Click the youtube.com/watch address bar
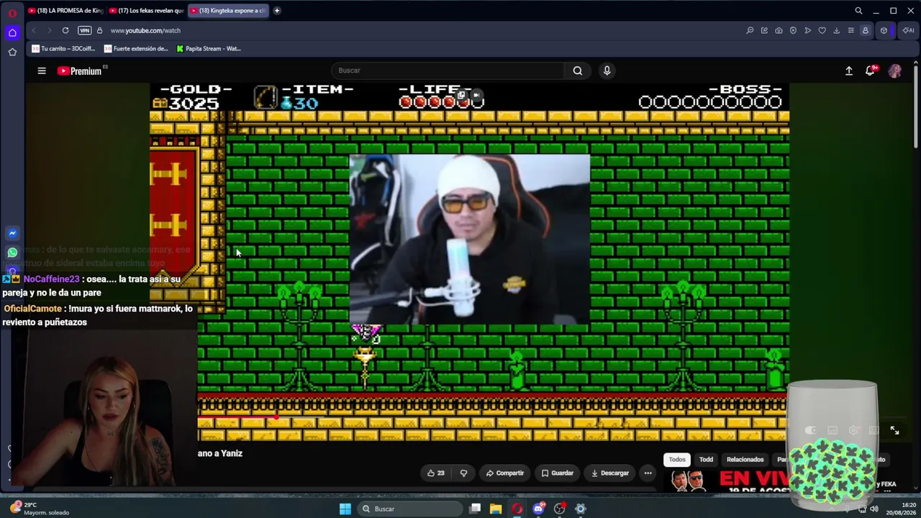This screenshot has height=518, width=921. (x=145, y=30)
